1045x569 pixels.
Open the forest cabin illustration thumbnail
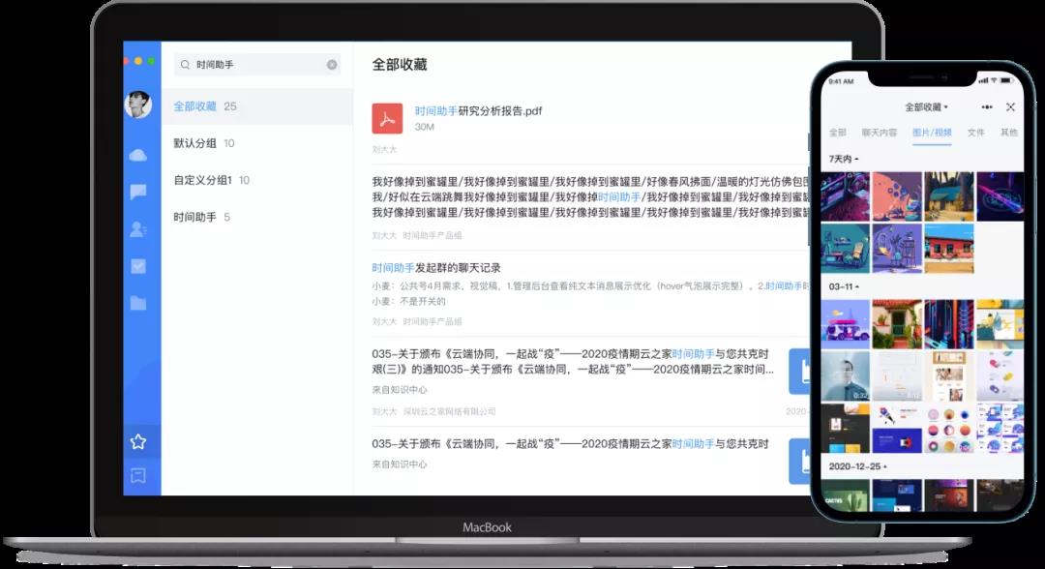coord(949,196)
